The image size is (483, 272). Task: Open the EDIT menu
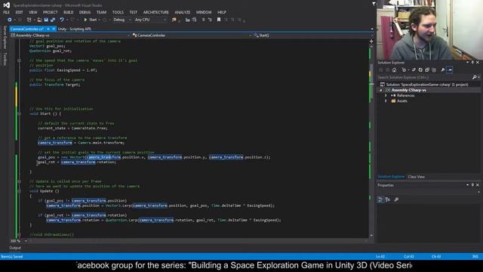19,12
